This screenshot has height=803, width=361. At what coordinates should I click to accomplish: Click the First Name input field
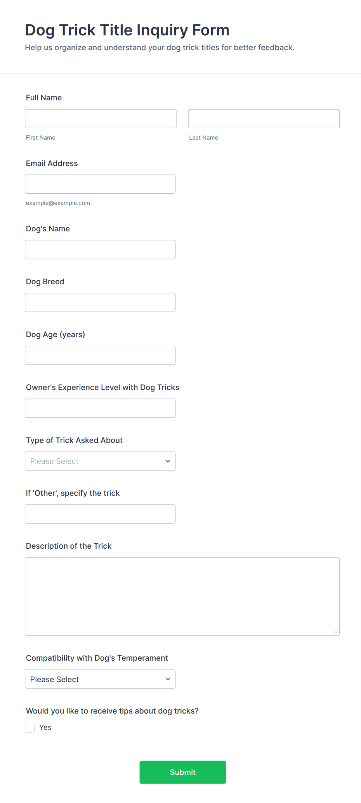click(x=101, y=119)
